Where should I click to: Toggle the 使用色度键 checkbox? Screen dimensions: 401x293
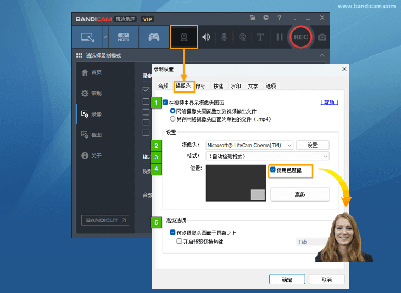(x=273, y=170)
